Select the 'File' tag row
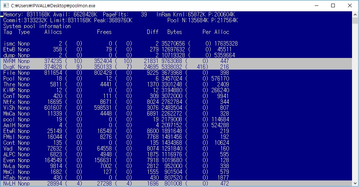Image resolution: width=359 pixels, height=187 pixels. [176, 73]
